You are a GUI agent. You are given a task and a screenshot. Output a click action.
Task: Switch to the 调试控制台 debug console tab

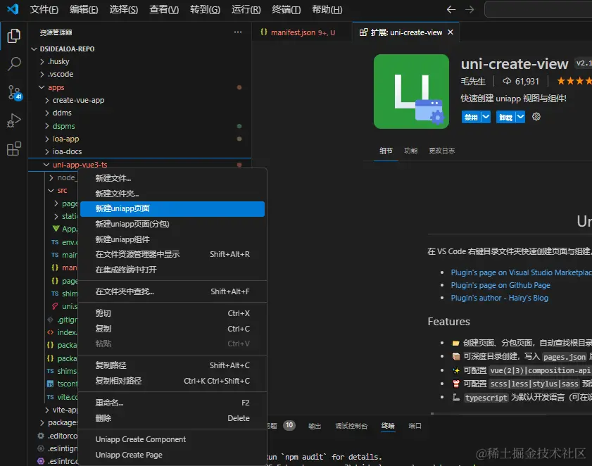pyautogui.click(x=351, y=427)
